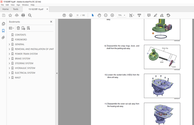Open the zoom level dropdown

pyautogui.click(x=125, y=15)
